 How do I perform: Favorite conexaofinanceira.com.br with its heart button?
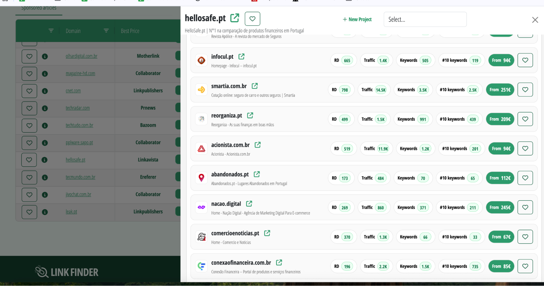(525, 266)
